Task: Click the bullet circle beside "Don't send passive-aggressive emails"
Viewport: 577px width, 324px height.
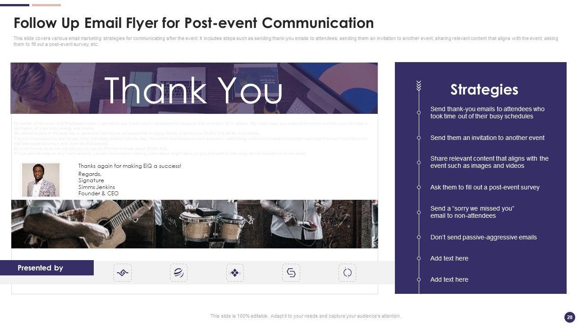Action: (419, 237)
